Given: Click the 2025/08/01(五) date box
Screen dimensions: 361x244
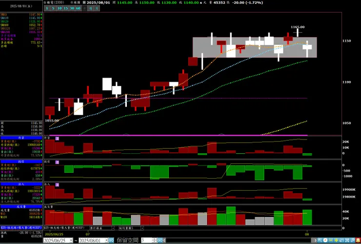Looking at the screenshot, I should 21,6.
